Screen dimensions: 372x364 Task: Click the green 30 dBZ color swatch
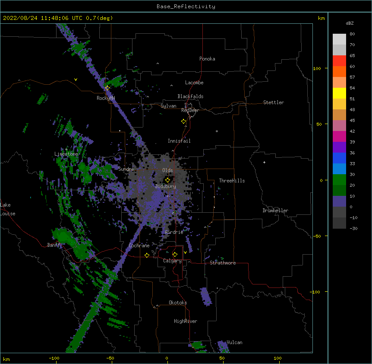[339, 180]
